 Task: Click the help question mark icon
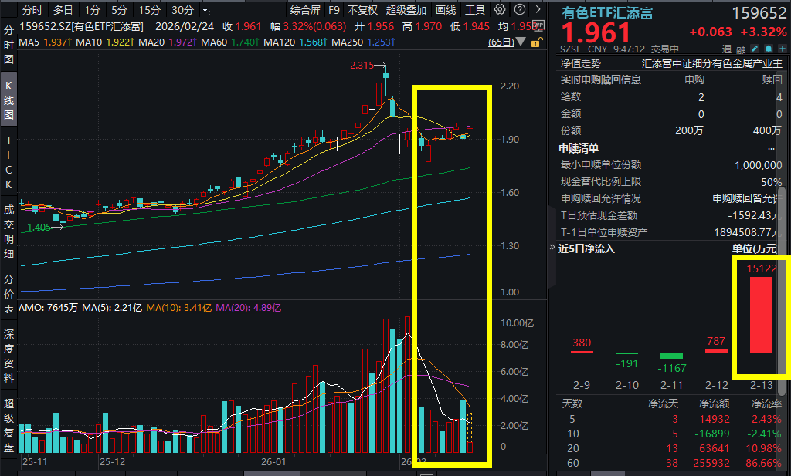click(x=520, y=9)
